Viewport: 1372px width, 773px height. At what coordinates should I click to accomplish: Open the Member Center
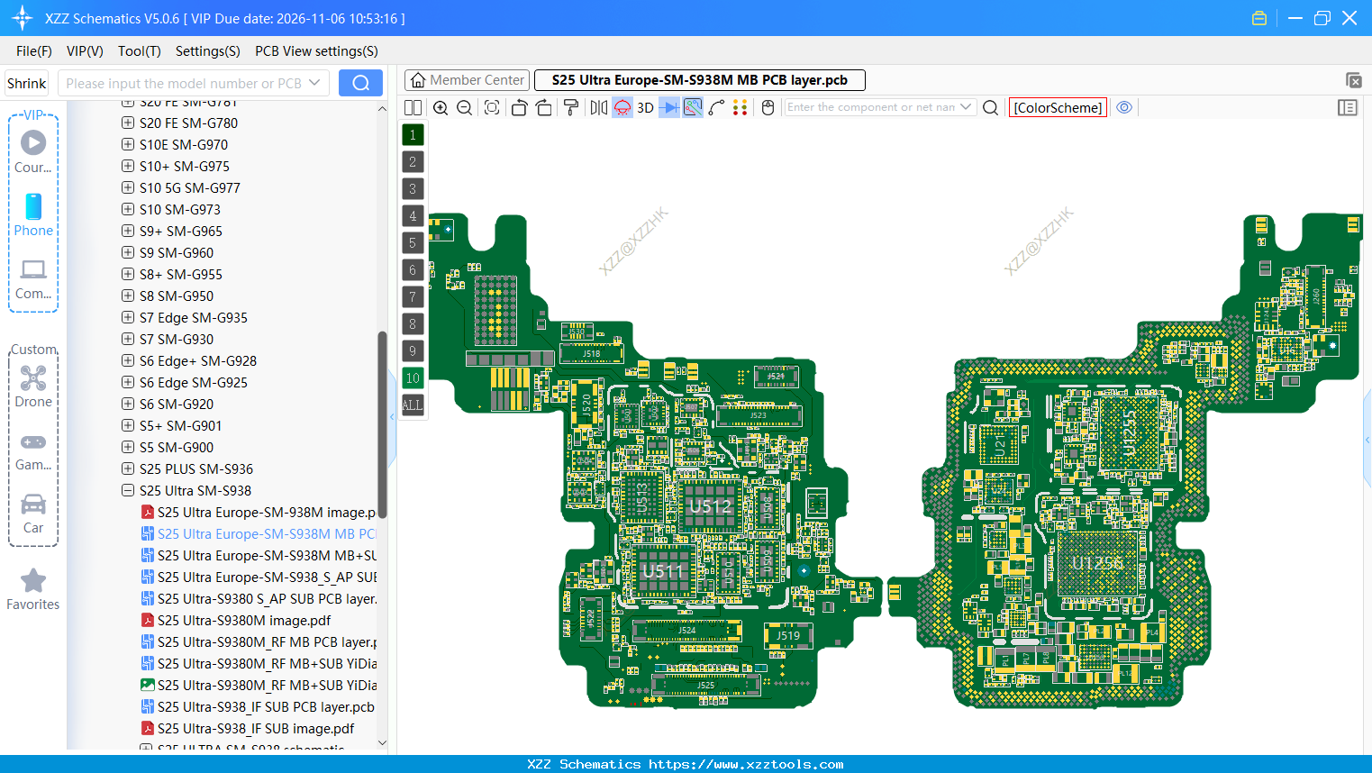[467, 79]
